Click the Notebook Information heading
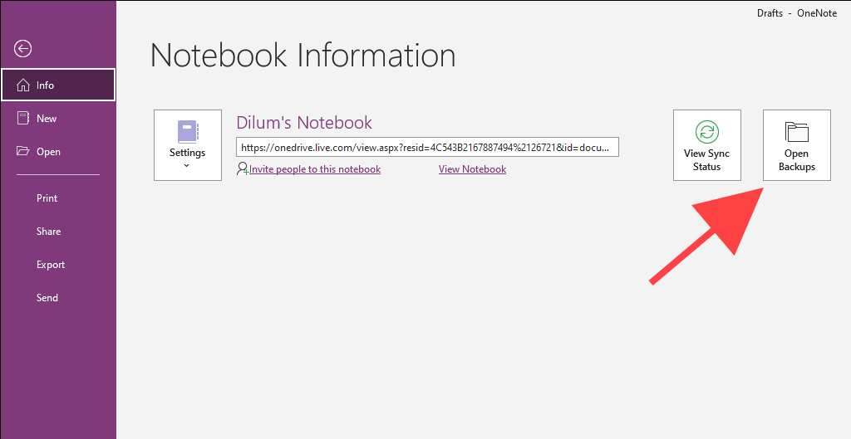The image size is (851, 439). click(x=303, y=56)
